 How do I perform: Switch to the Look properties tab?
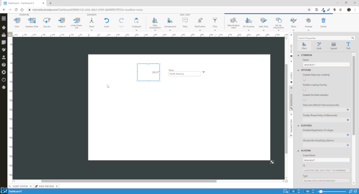point(319,46)
